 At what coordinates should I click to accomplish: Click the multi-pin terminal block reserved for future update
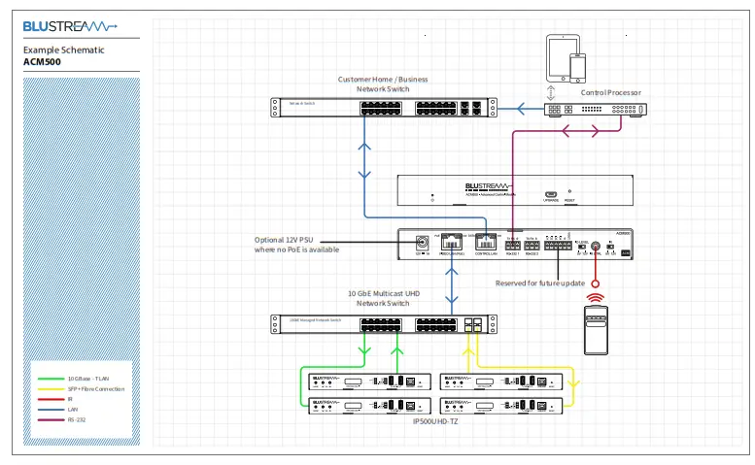click(558, 246)
